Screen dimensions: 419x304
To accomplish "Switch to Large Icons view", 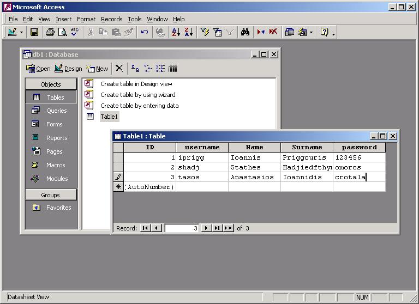I will click(x=135, y=69).
